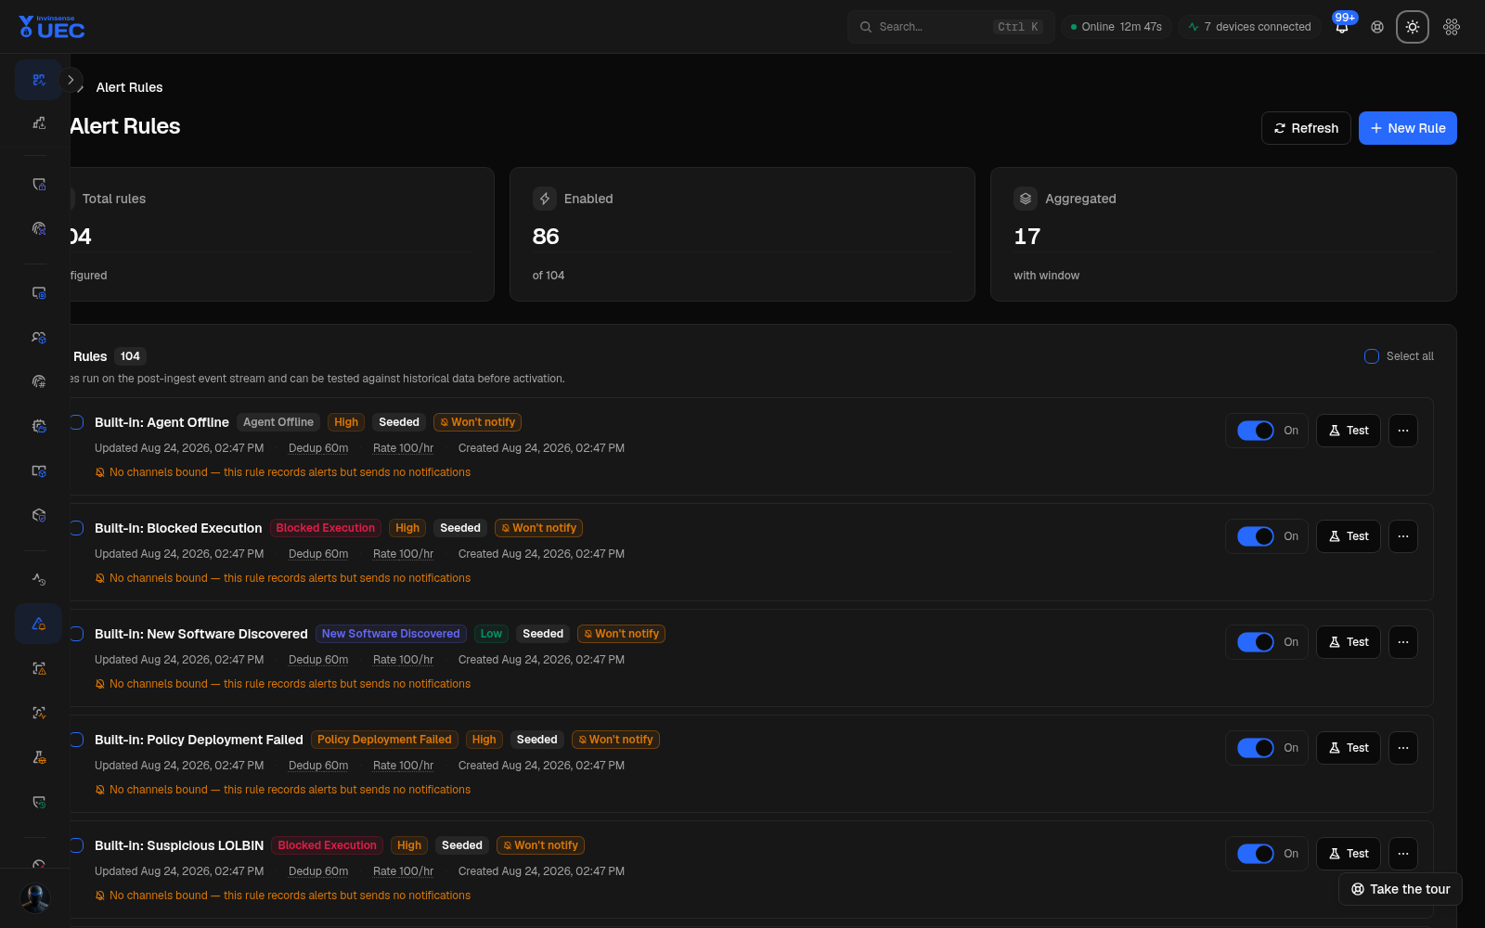
Task: Open the flask with globe sidebar icon
Action: tap(38, 757)
